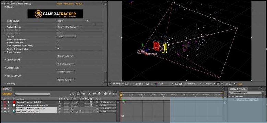Expand layer 4 IMG_[6787-6805].JPG properties

pyautogui.click(x=2, y=112)
